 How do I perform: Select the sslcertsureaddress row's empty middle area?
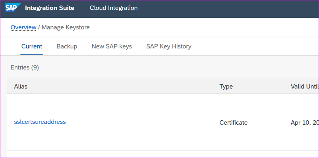point(142,122)
